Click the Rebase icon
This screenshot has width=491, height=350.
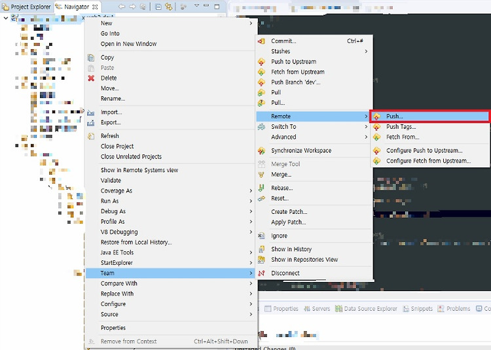tap(261, 188)
